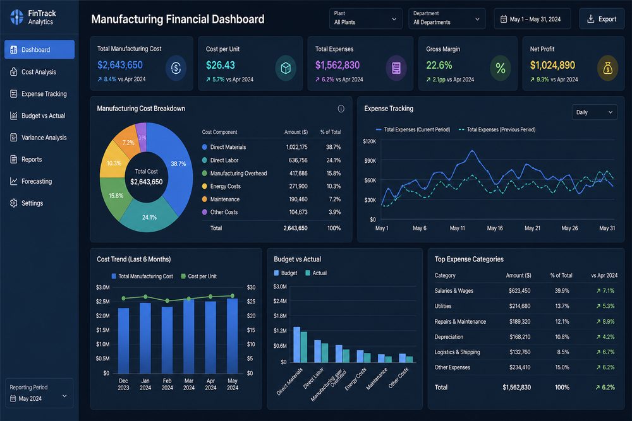632x421 pixels.
Task: Click the $26.43 Cost per Unit value
Action: (220, 65)
